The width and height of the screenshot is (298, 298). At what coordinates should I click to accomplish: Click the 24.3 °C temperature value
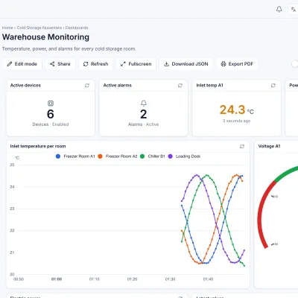237,110
